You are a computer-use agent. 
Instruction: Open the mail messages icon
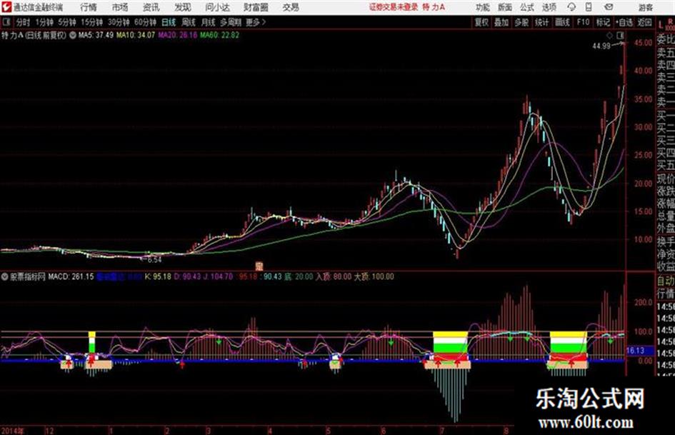tap(609, 7)
